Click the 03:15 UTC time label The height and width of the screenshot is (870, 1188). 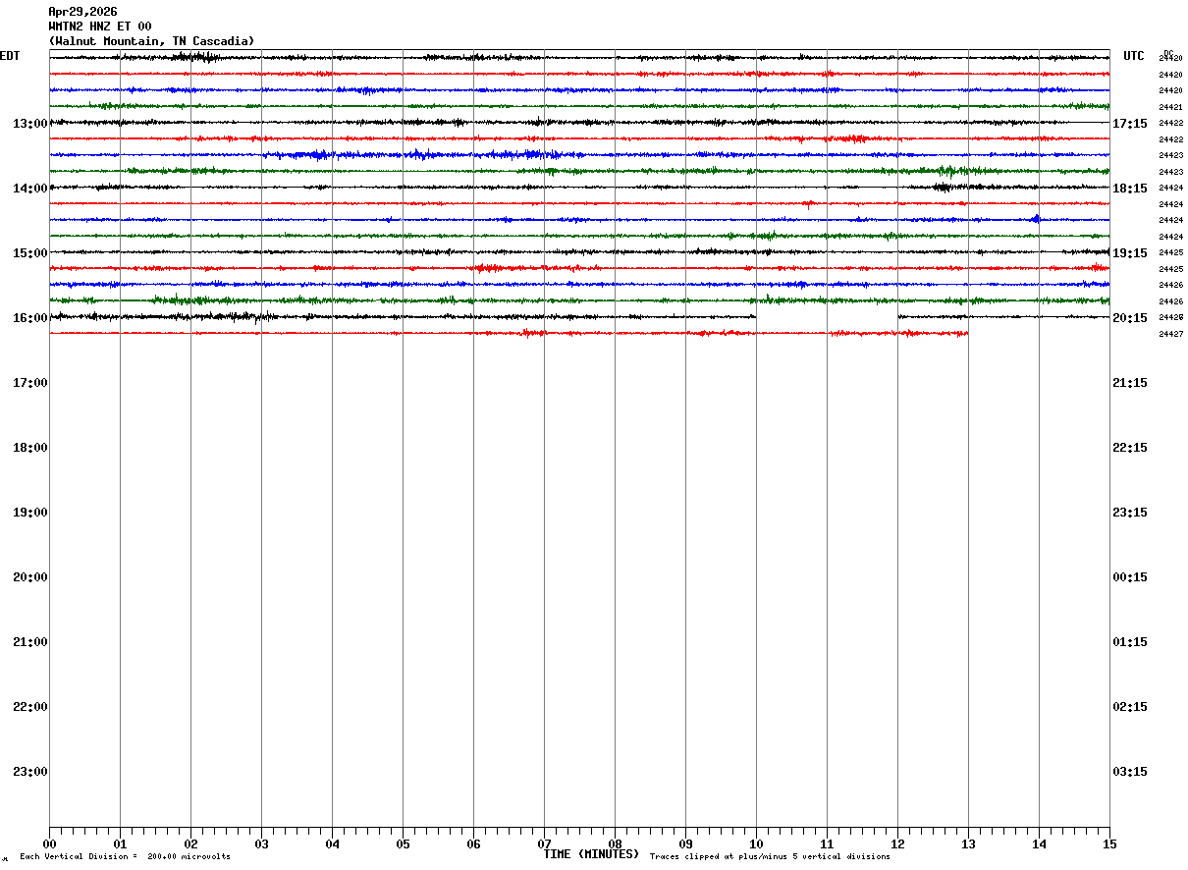point(1130,772)
